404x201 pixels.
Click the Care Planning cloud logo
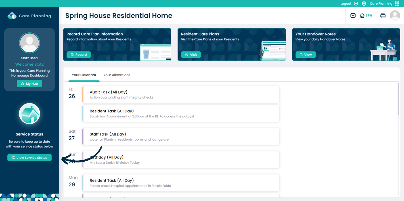(12, 16)
